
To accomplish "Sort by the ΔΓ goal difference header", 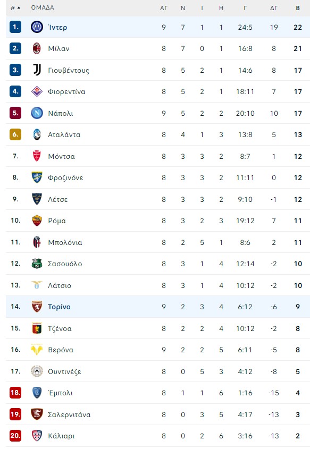I will [274, 8].
